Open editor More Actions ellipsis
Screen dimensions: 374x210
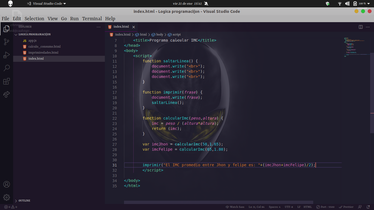coord(368,27)
